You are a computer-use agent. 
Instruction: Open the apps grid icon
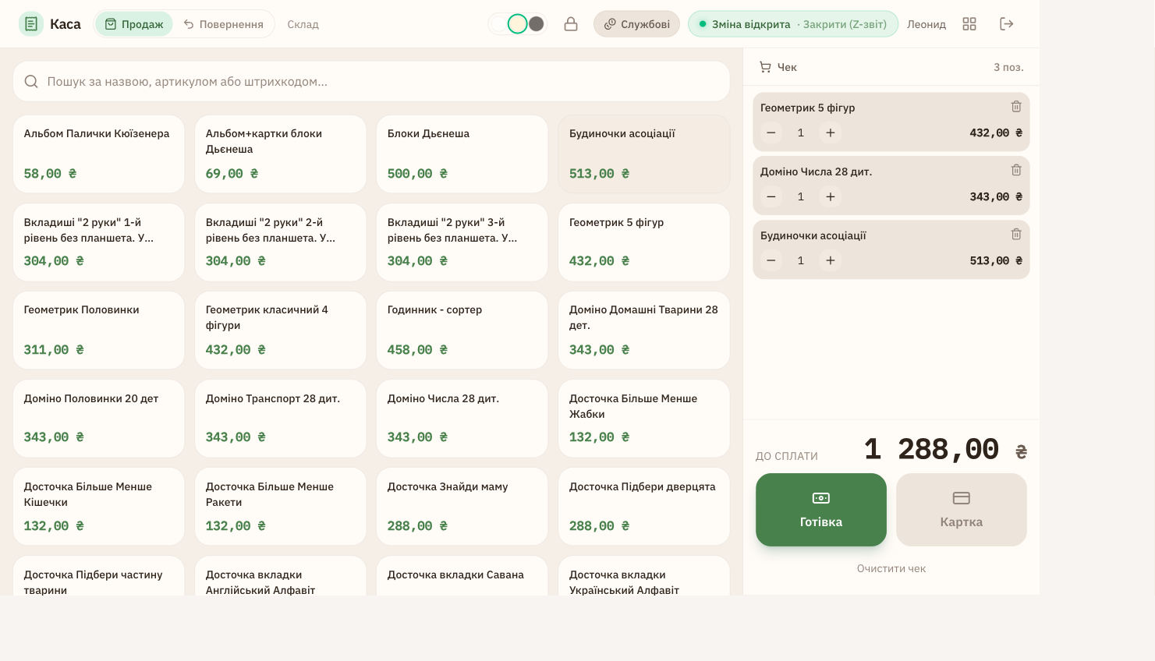969,24
